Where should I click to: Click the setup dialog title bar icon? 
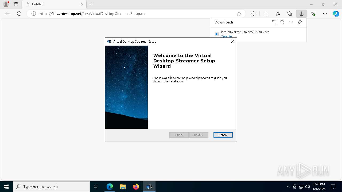(109, 41)
